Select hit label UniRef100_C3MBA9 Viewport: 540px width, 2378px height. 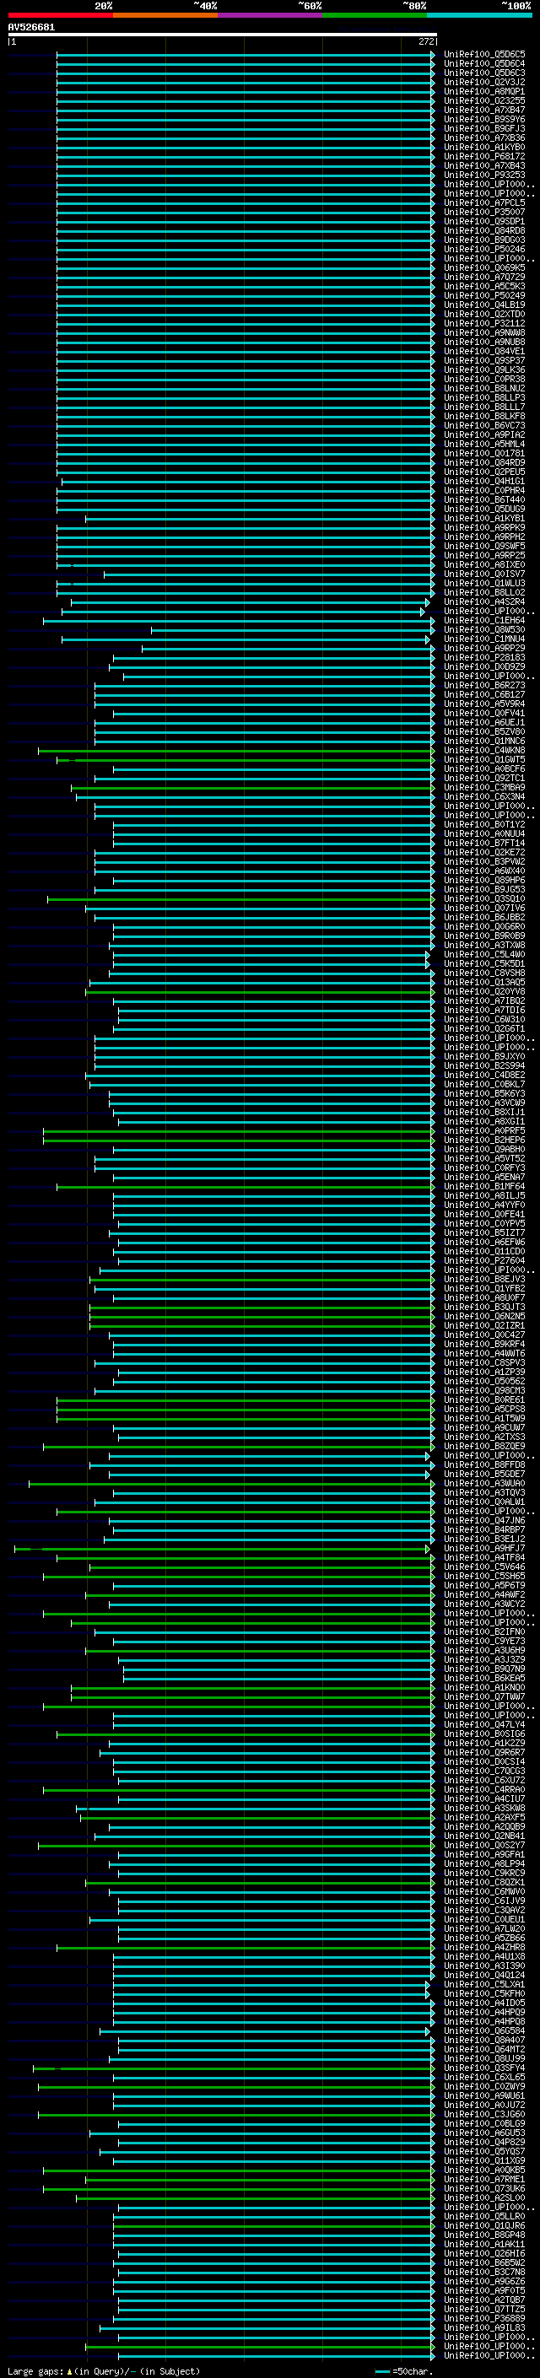[483, 787]
